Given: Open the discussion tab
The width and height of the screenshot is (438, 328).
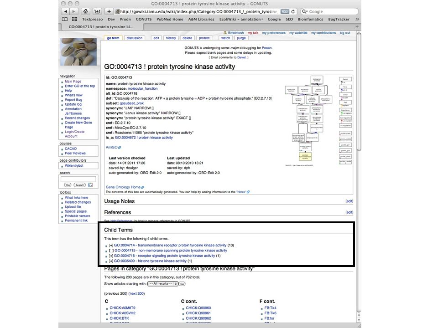Looking at the screenshot, I should (x=134, y=38).
